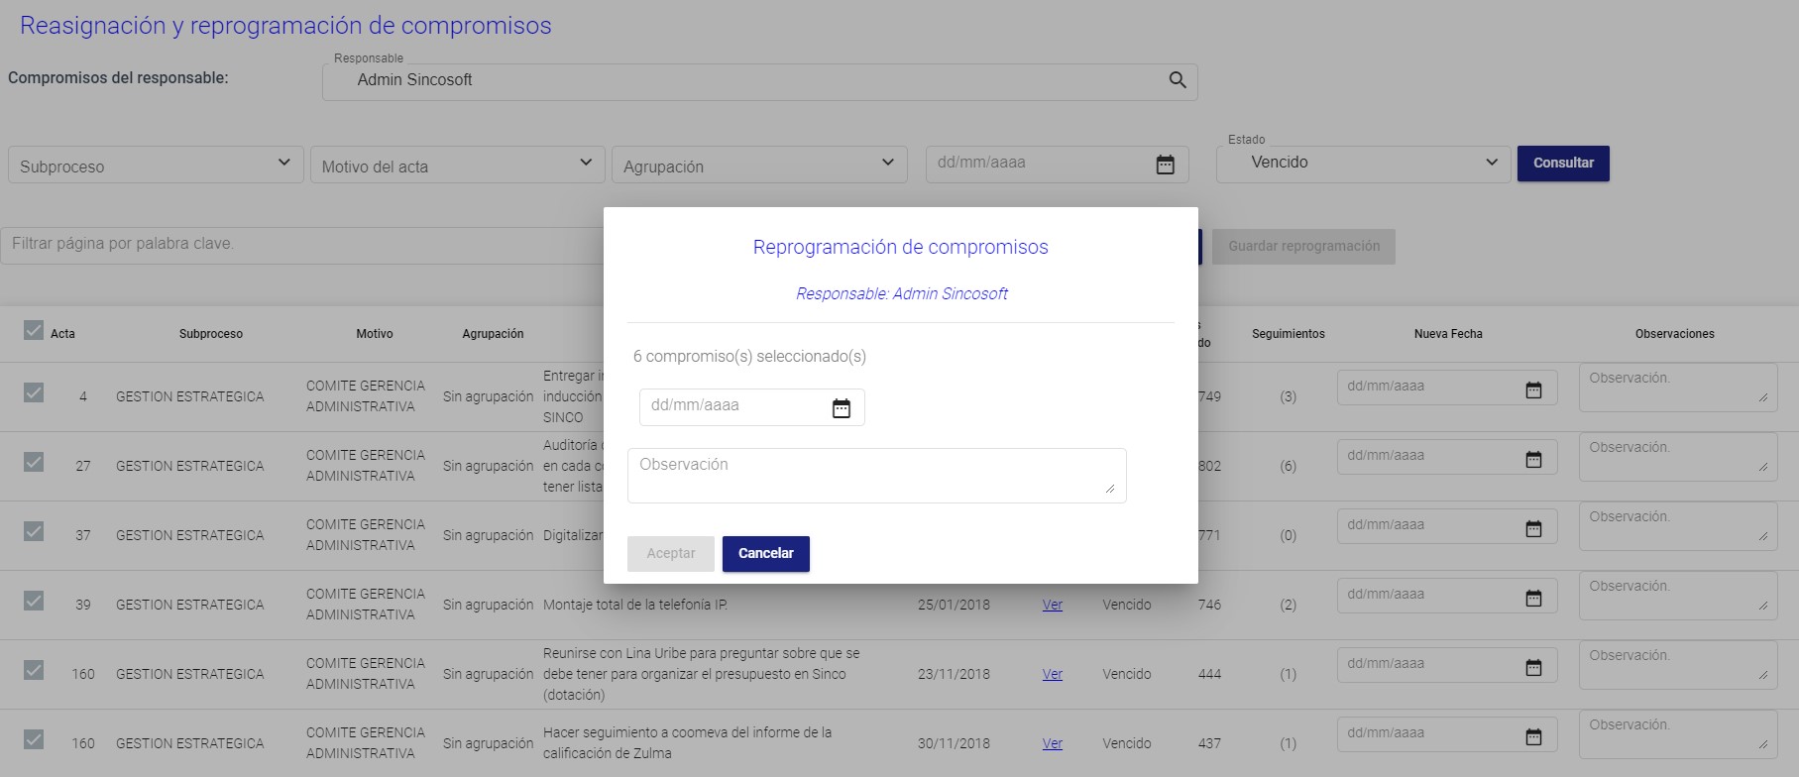Open Nueva Fecha calendar for acta 4 row
1799x777 pixels.
[1533, 389]
